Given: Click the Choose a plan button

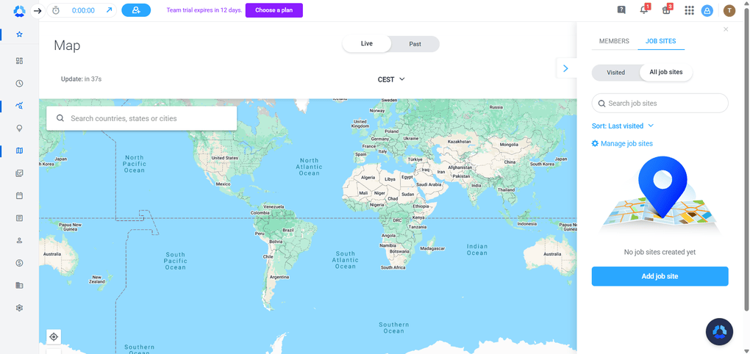Looking at the screenshot, I should click(274, 10).
